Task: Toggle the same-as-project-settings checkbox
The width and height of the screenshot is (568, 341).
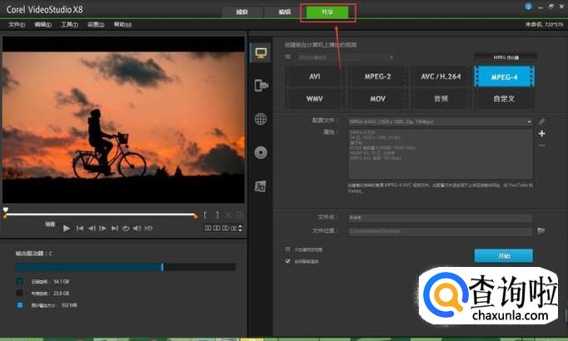Action: (x=288, y=57)
